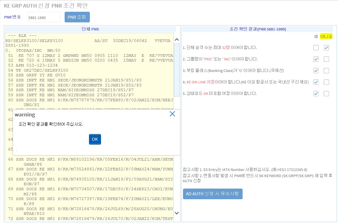The image size is (338, 223).
Task: Click condition 4 text KE ON-LINE 여정
Action: pos(246,82)
